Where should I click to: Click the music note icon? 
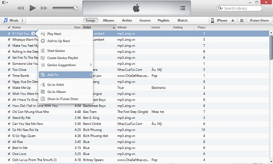pyautogui.click(x=5, y=20)
